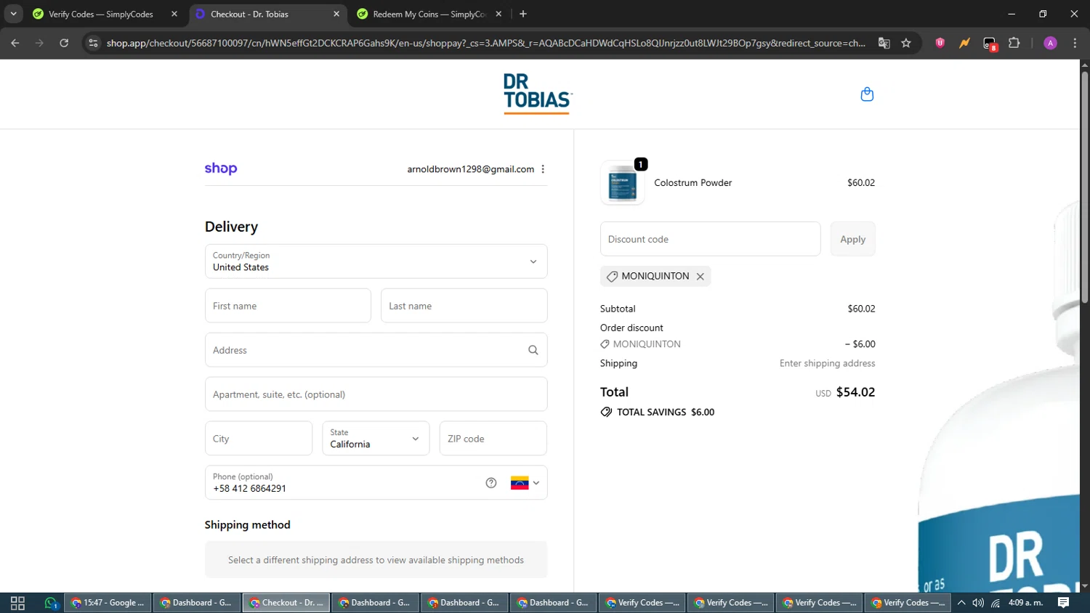Click the ZIP code field
1090x613 pixels.
pyautogui.click(x=493, y=439)
